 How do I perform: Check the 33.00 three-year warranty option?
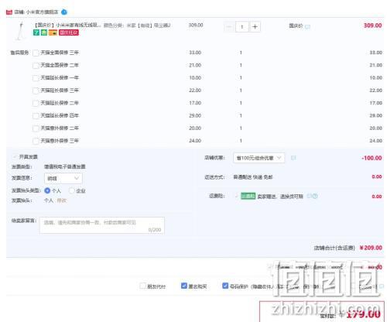(x=36, y=53)
